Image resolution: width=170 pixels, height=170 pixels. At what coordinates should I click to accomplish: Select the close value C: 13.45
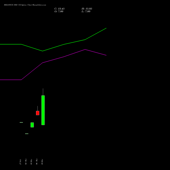60,9
